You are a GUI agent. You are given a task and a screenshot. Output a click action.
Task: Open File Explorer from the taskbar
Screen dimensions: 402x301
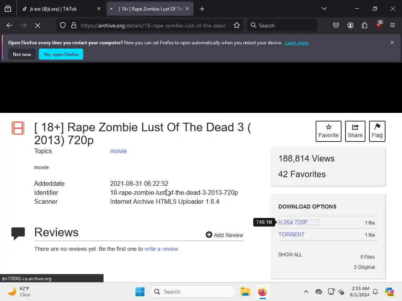(x=245, y=292)
